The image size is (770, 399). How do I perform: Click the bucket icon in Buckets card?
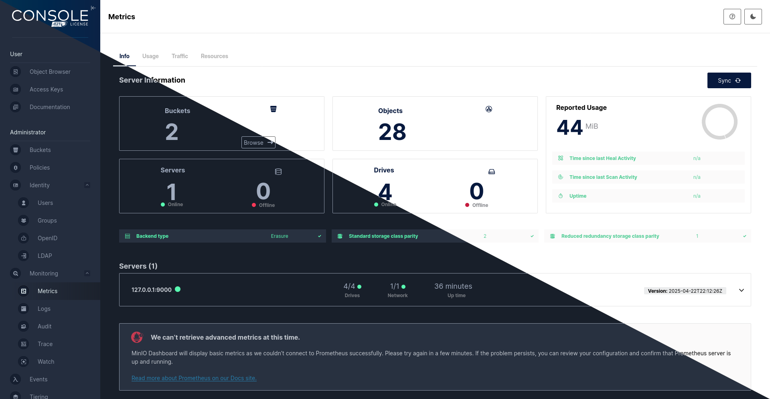(274, 109)
